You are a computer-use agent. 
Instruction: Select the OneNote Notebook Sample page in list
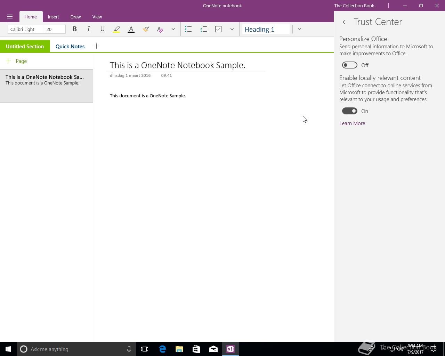point(46,86)
